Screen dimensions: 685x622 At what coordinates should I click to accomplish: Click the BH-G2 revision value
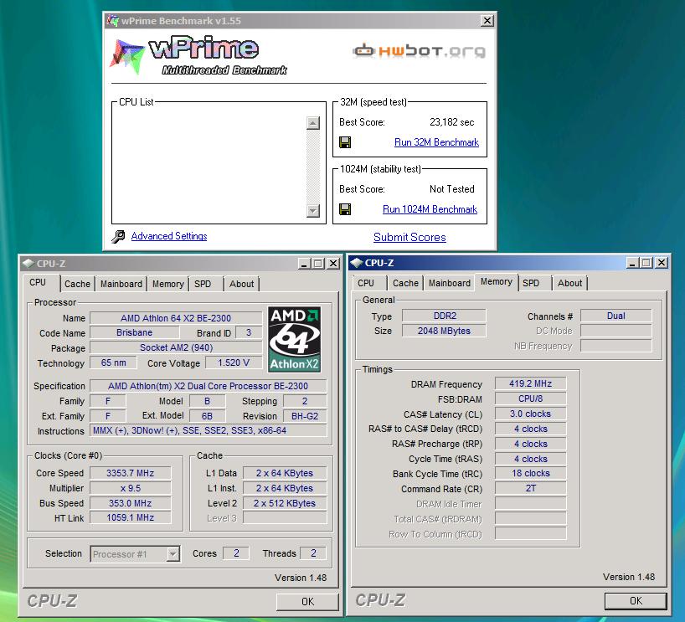pyautogui.click(x=305, y=416)
